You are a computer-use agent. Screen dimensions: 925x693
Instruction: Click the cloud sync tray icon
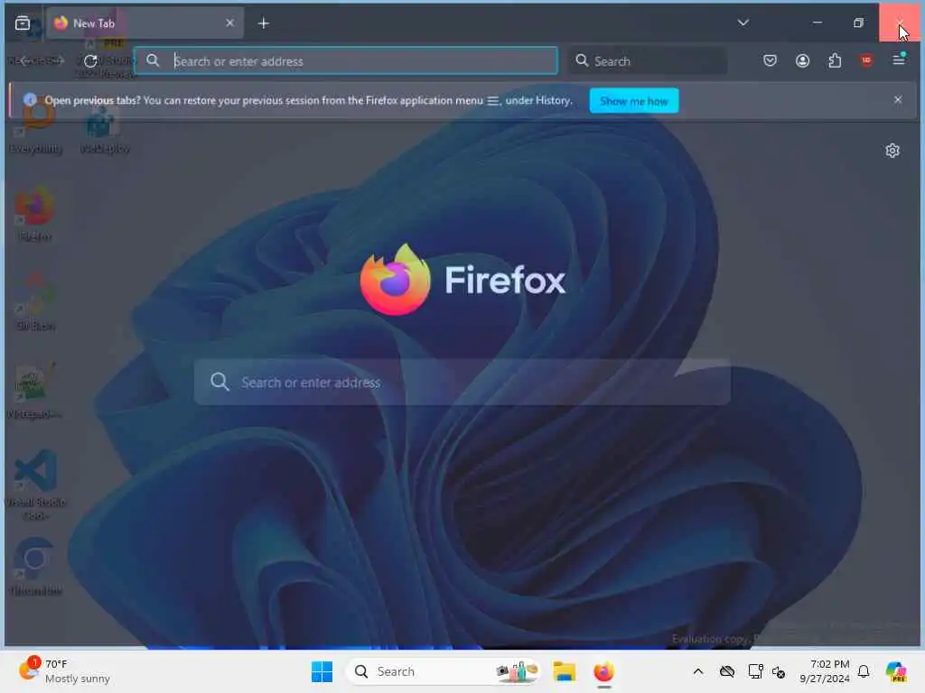click(x=727, y=671)
